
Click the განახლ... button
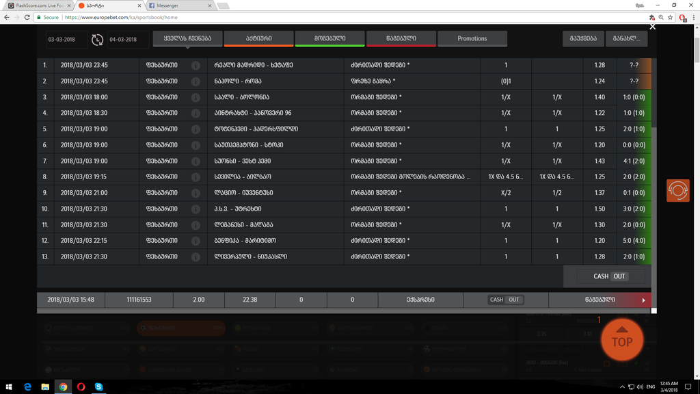(x=626, y=38)
